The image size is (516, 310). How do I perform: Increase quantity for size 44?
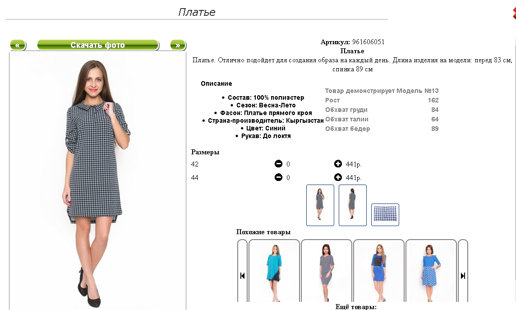(338, 177)
